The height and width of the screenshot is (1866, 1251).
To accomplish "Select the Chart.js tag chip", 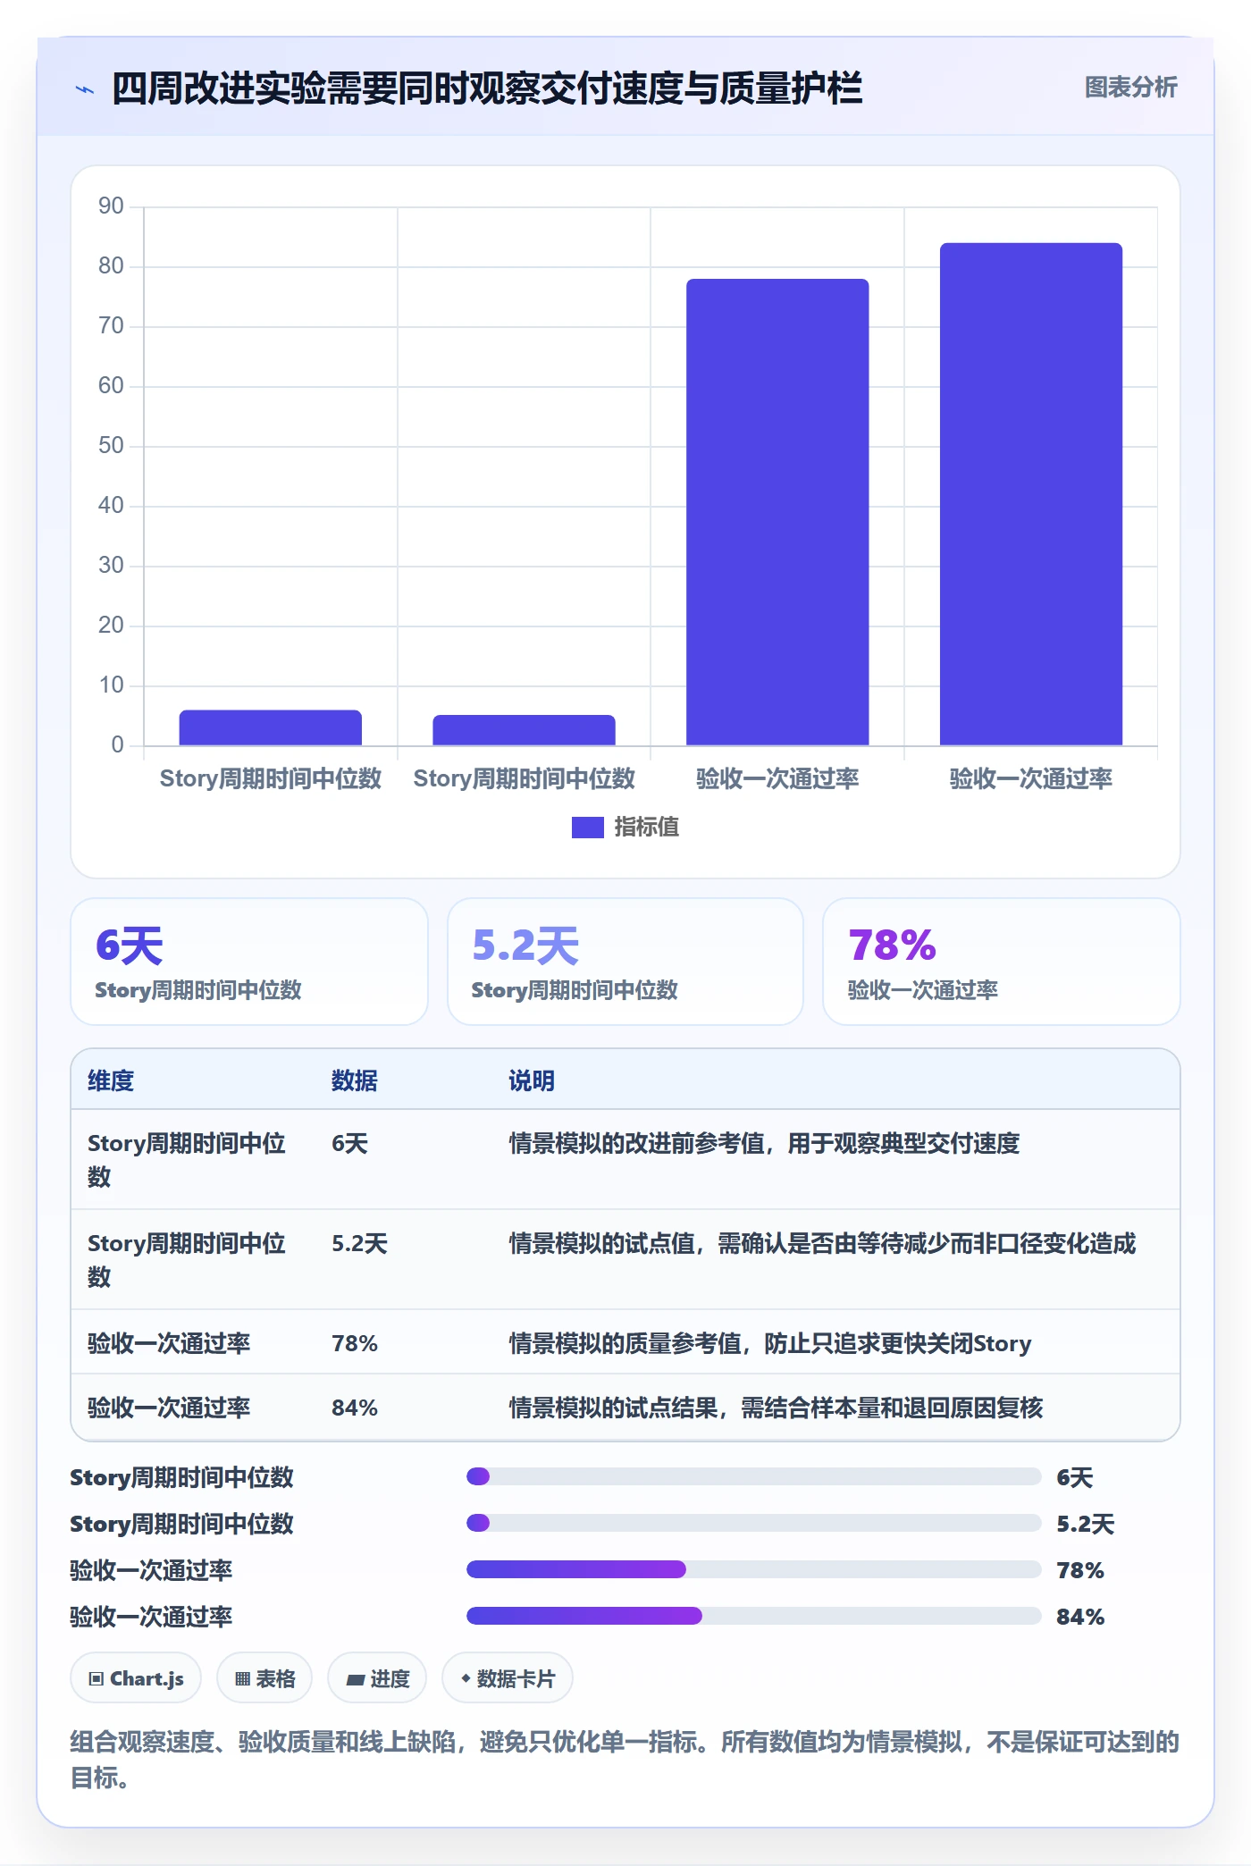I will coord(136,1678).
